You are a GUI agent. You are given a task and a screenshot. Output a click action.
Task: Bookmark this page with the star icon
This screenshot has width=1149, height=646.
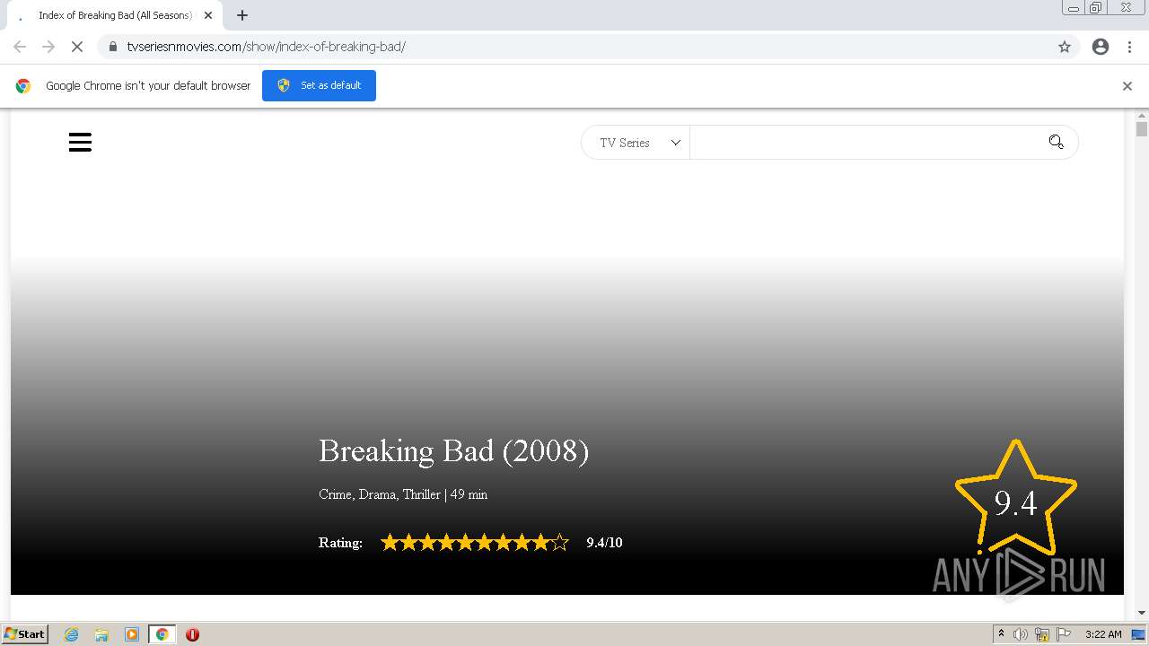pyautogui.click(x=1065, y=47)
